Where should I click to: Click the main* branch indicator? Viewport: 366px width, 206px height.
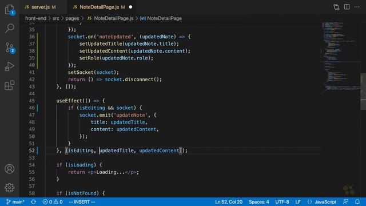point(15,202)
